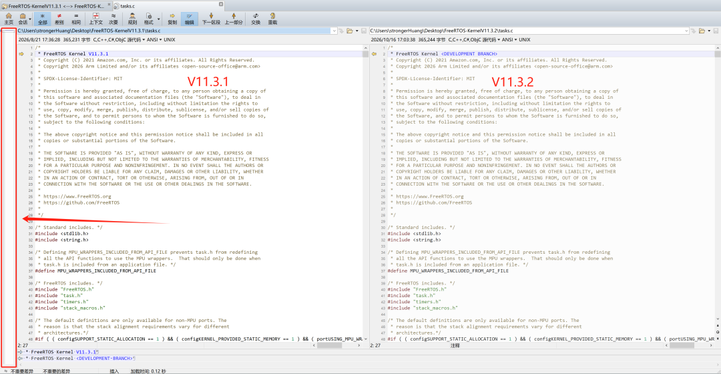Toggle the 编辑 (Edit) mode button
This screenshot has width=721, height=374.
(x=189, y=19)
